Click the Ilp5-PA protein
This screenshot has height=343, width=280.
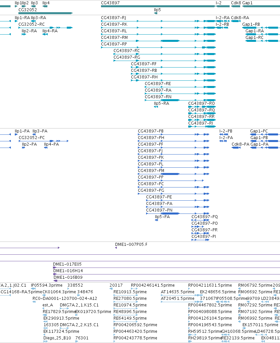click(x=156, y=220)
